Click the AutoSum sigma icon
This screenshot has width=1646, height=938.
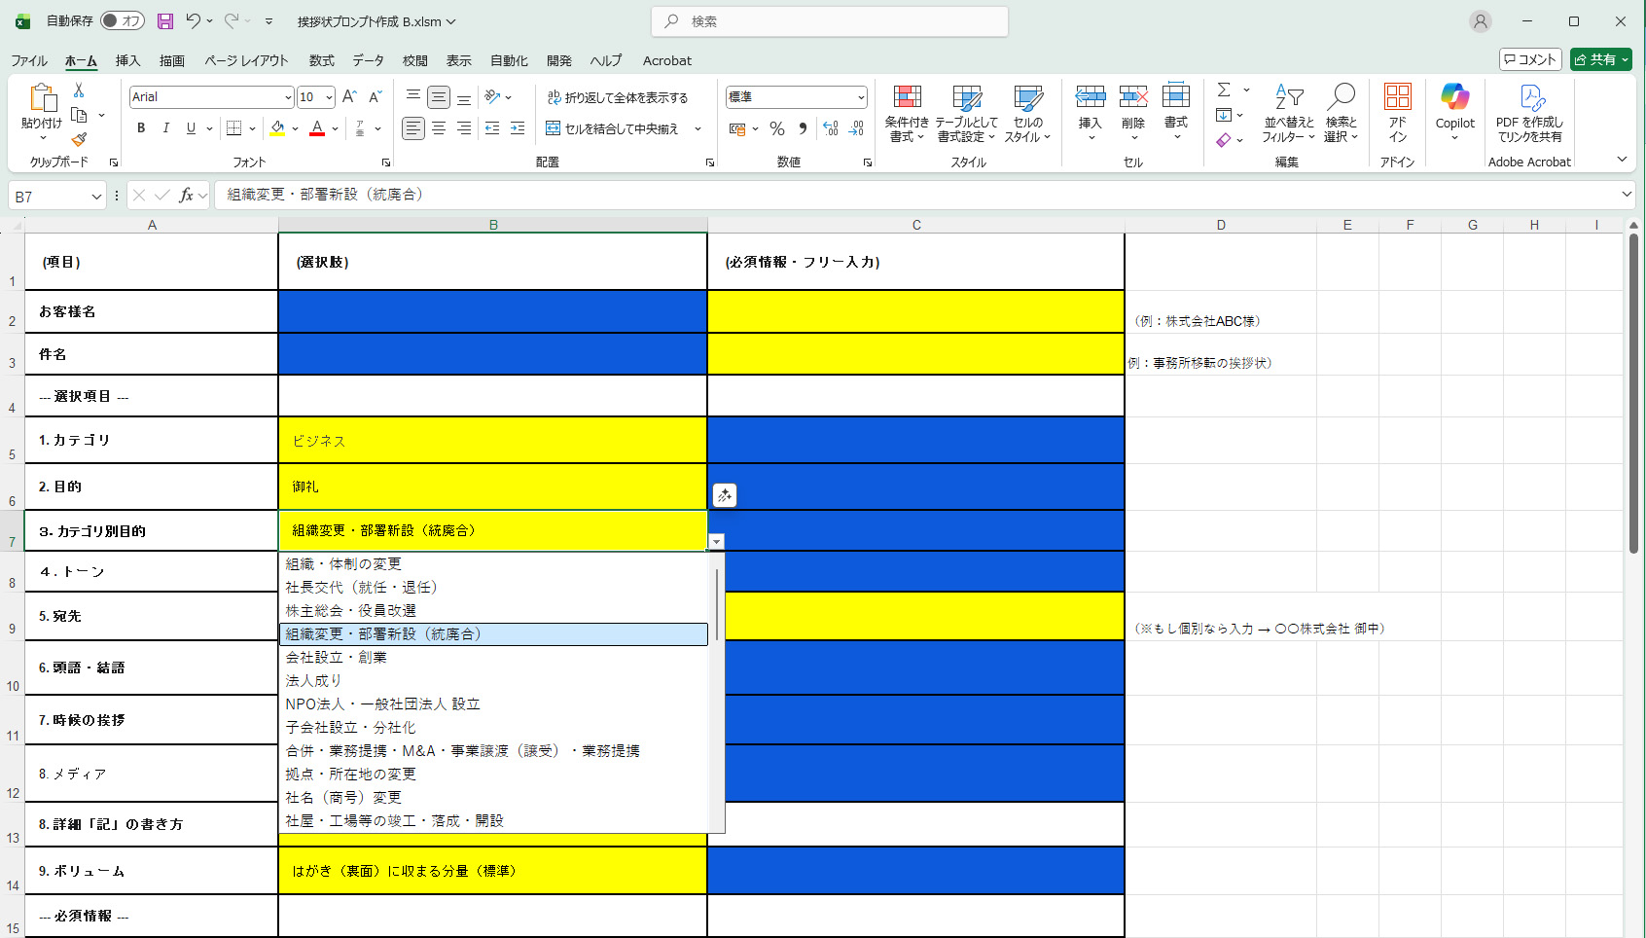1224,90
